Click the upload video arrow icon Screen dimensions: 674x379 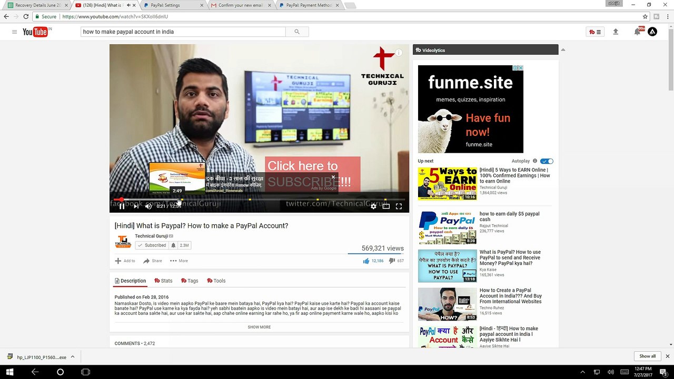pyautogui.click(x=616, y=32)
